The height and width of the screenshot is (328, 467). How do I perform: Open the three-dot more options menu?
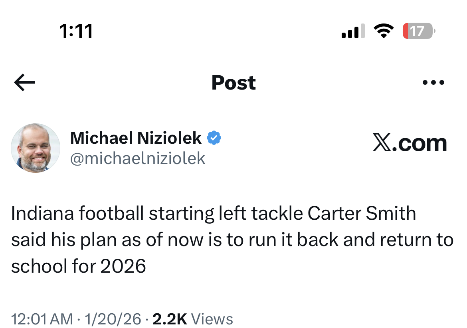433,83
